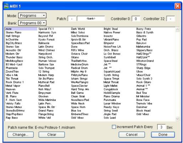Viewport: 183px width, 143px height.
Task: Select the Space Clavier patch
Action: pyautogui.click(x=79, y=86)
